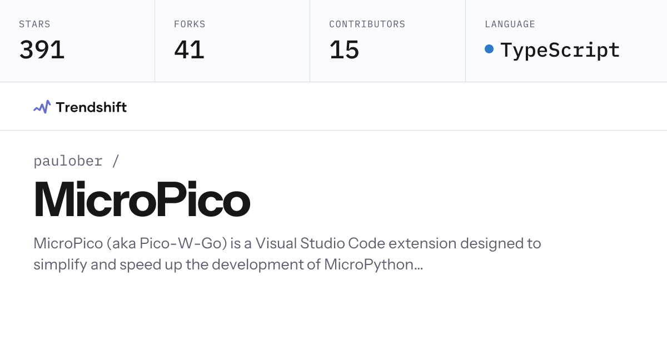The width and height of the screenshot is (667, 350).
Task: Click the blue TypeScript language dot
Action: [489, 49]
